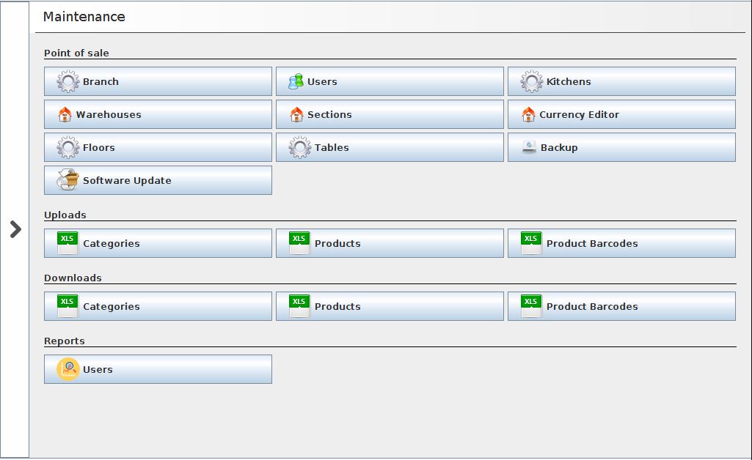
Task: Click the XLS icon for Uploads Categories
Action: pos(67,243)
